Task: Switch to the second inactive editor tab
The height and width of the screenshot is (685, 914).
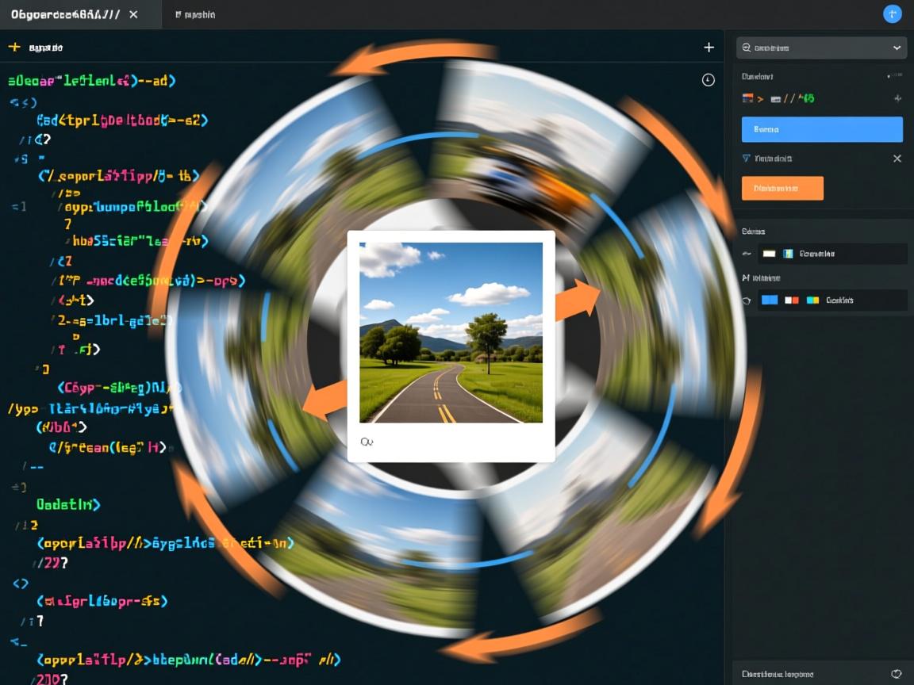Action: click(x=195, y=14)
